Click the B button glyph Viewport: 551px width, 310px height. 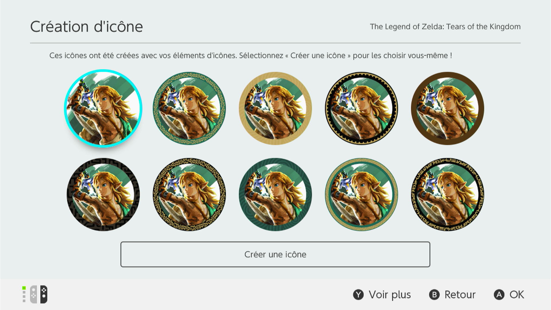434,295
